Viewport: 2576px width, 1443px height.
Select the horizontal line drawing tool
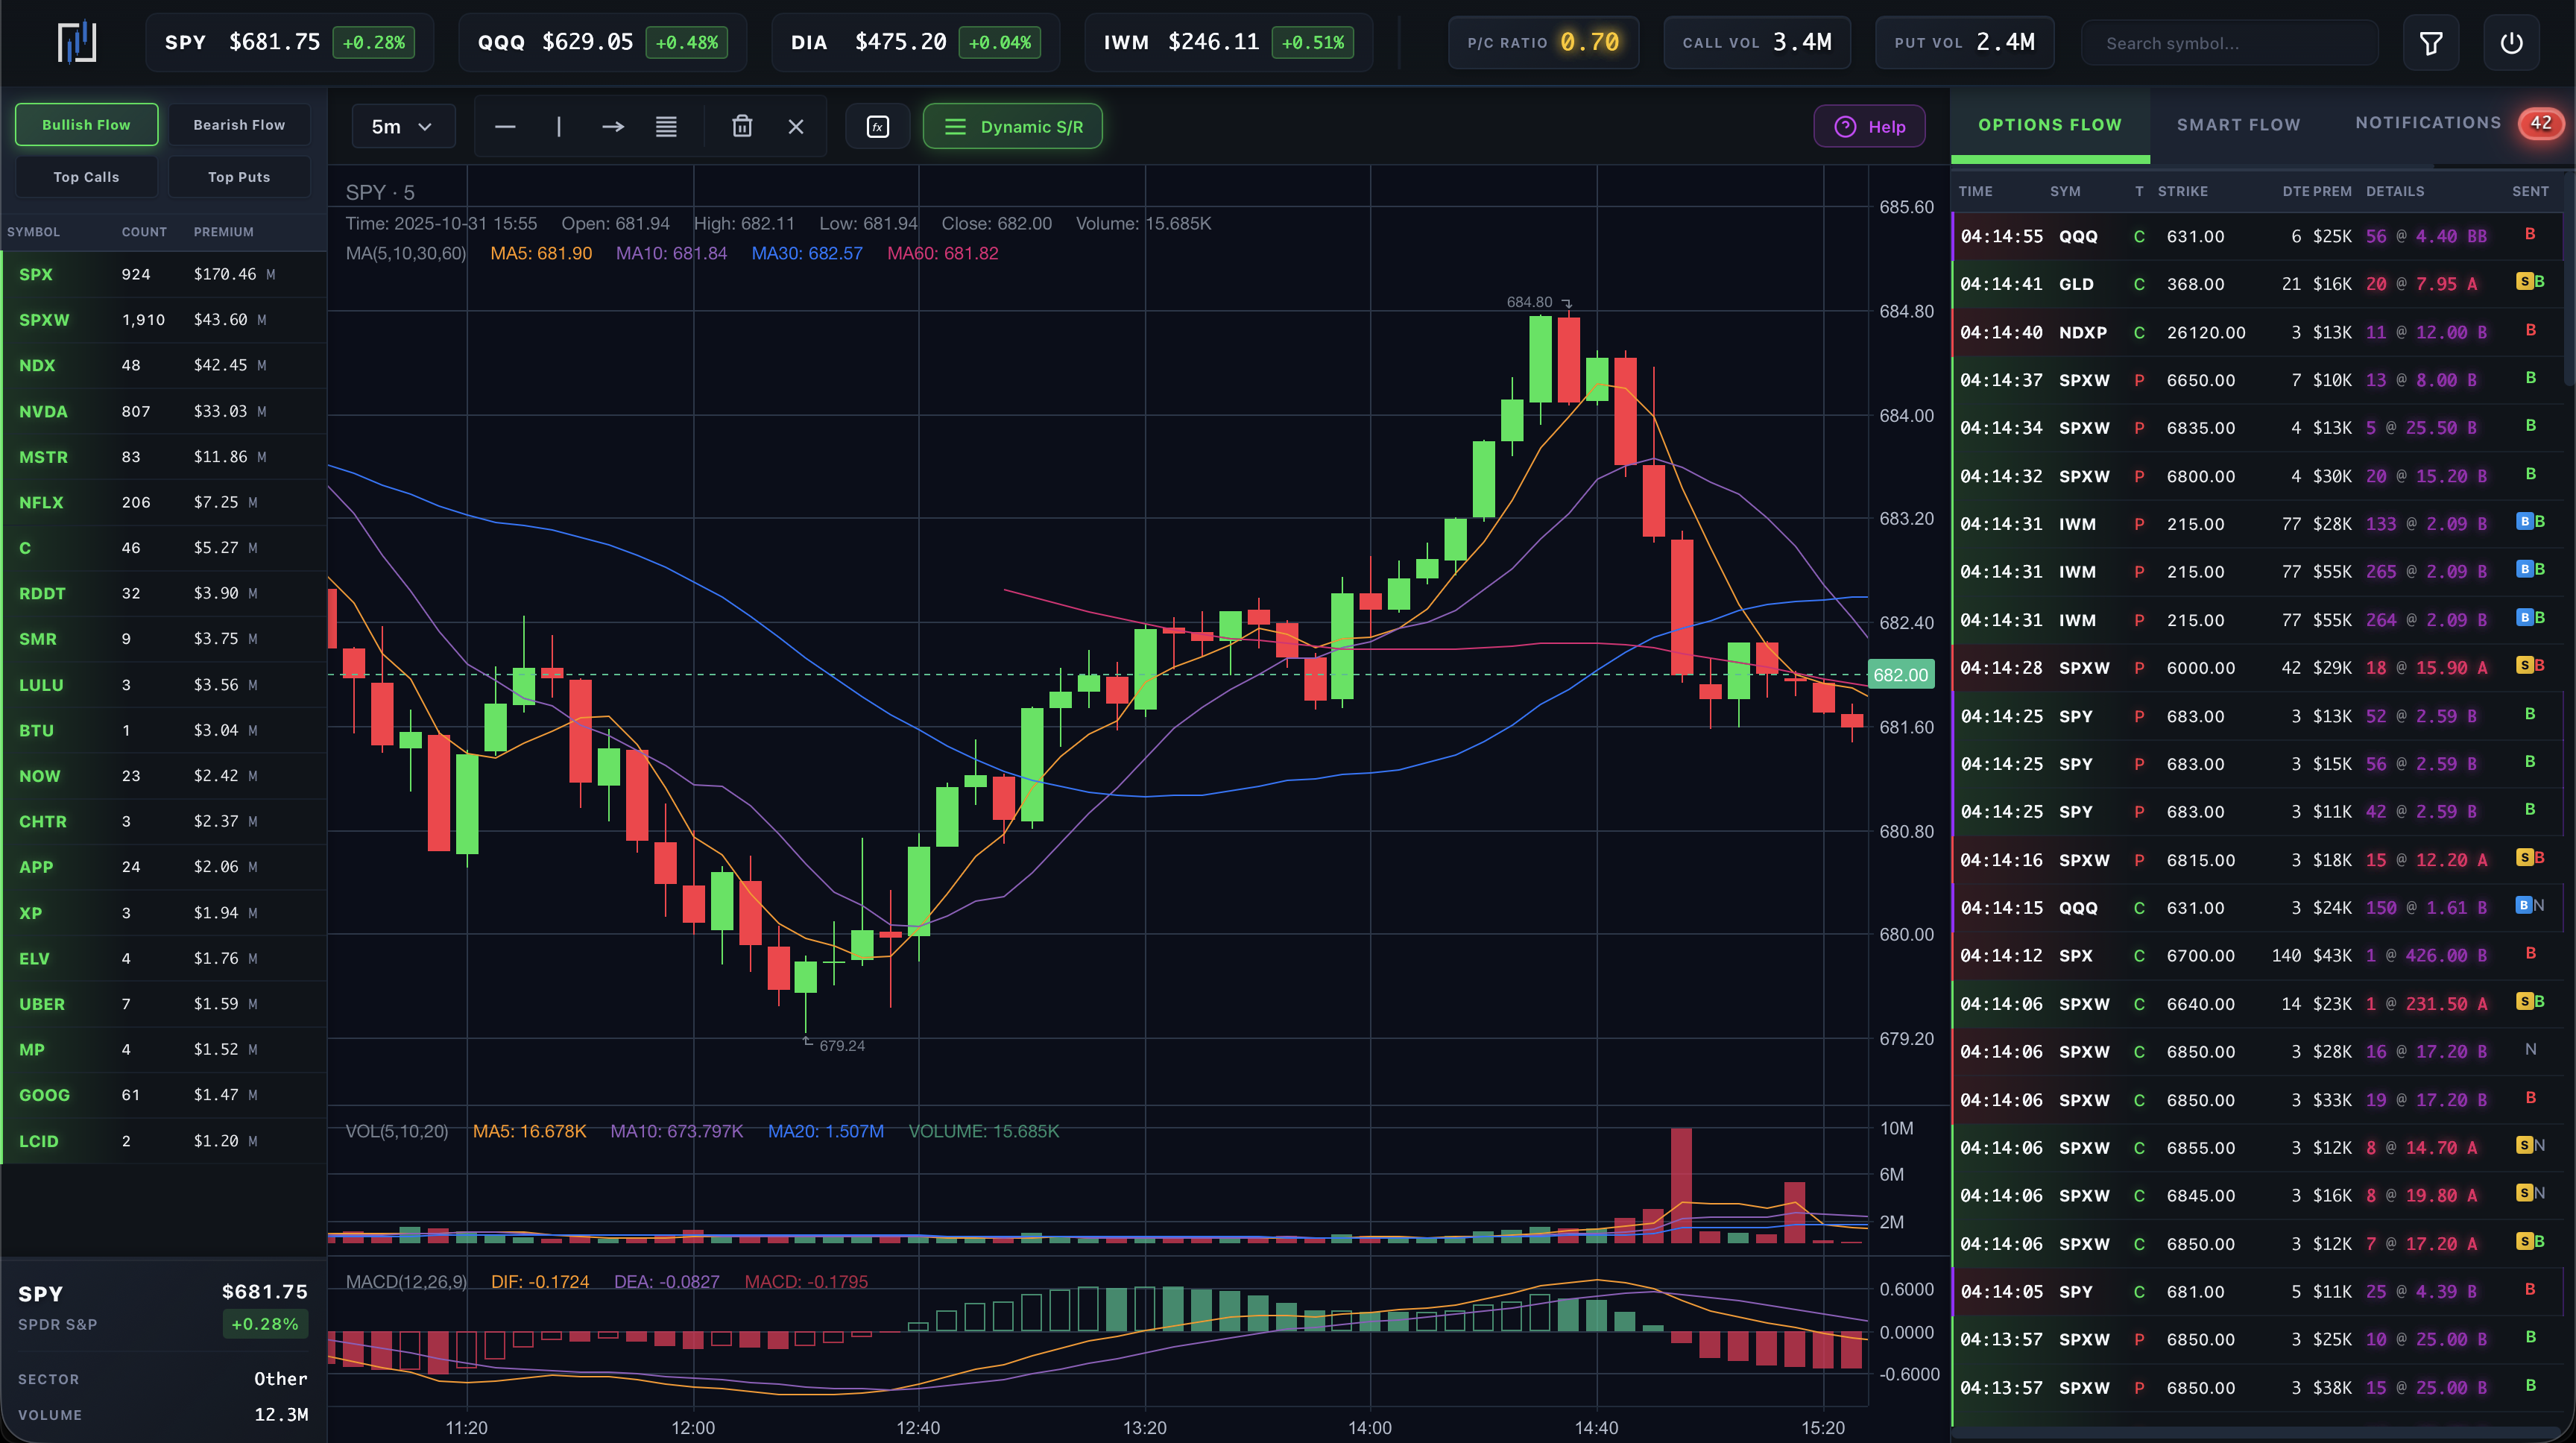[x=505, y=126]
